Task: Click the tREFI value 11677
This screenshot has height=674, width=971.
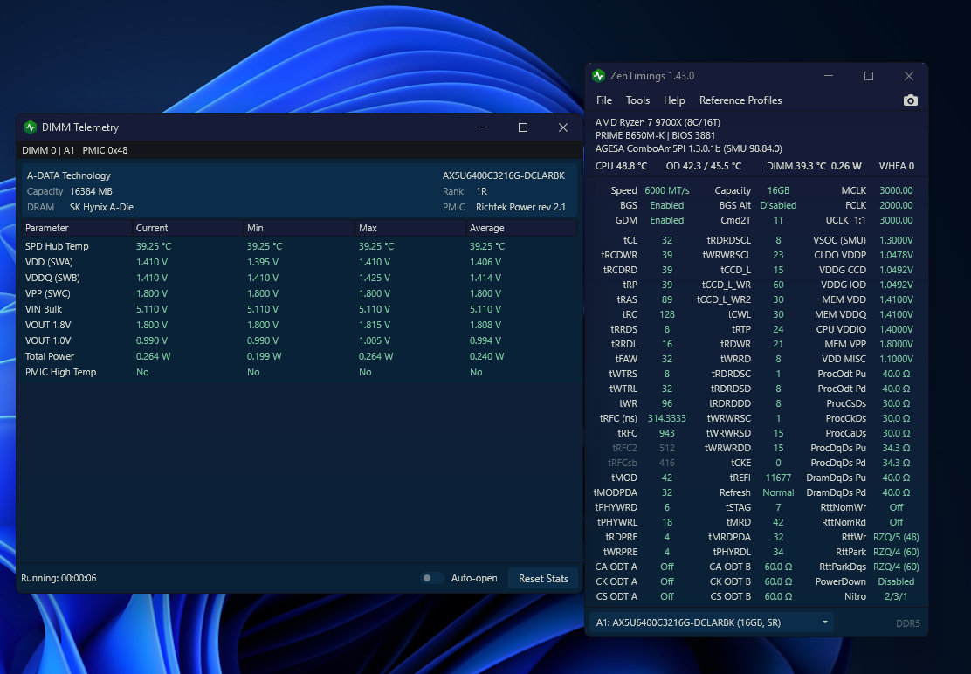Action: tap(778, 478)
